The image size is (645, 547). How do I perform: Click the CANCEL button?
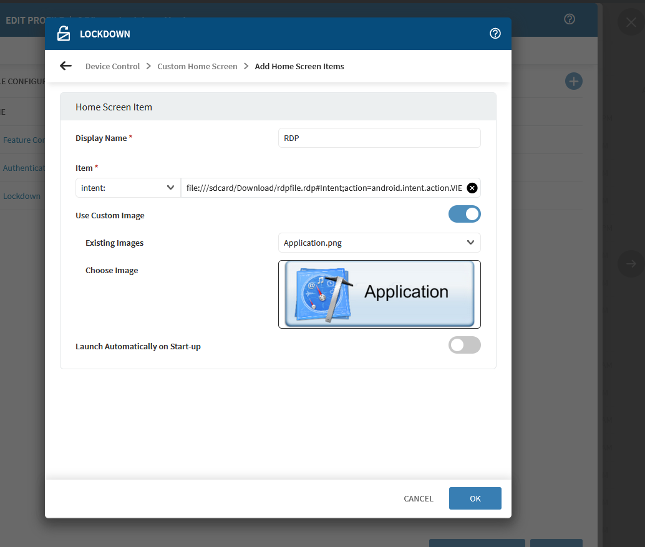pos(418,498)
